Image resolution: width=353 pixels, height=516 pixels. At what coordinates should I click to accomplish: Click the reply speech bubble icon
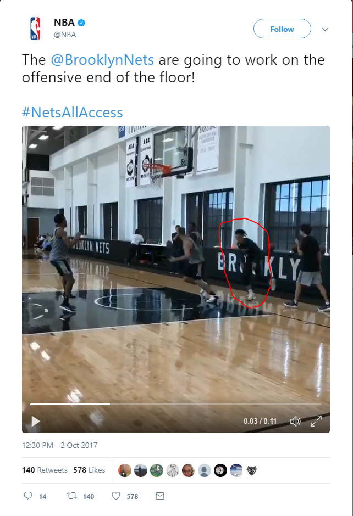29,496
